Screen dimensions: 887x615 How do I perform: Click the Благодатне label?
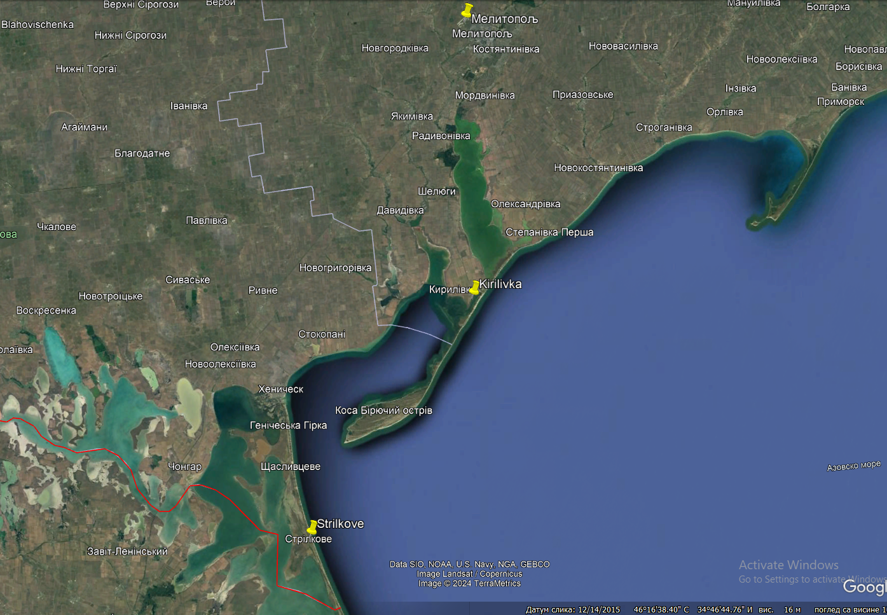coord(142,153)
